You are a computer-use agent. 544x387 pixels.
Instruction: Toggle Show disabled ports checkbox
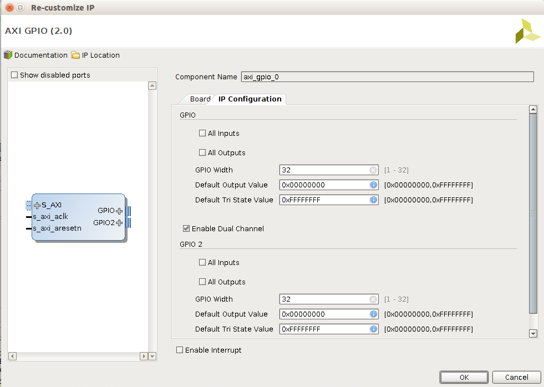pos(14,75)
